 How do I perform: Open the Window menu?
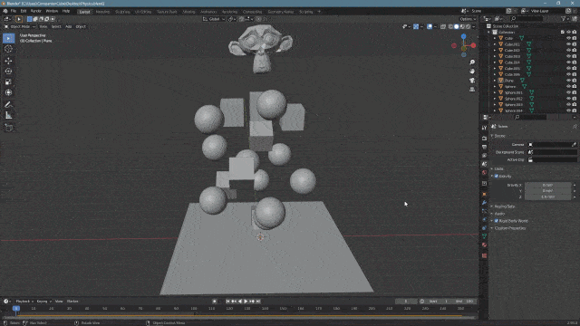[52, 11]
